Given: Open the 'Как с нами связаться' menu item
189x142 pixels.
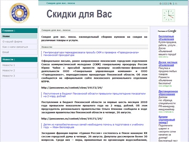Looking at the screenshot, I should pyautogui.click(x=19, y=47).
